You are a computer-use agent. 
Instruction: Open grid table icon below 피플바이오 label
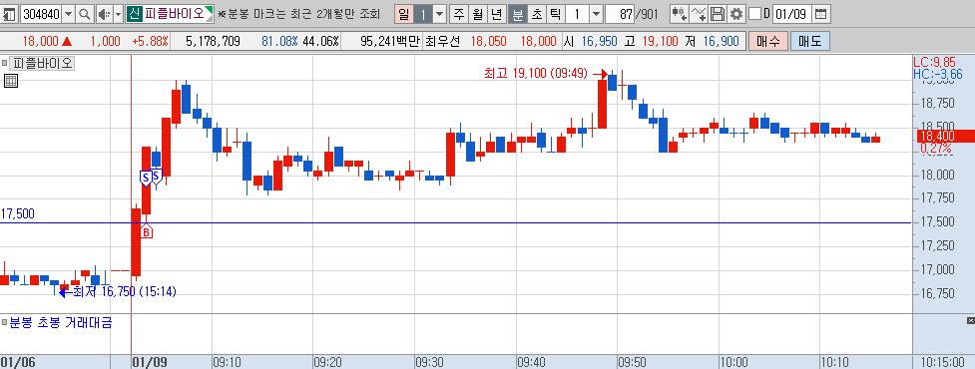(11, 80)
